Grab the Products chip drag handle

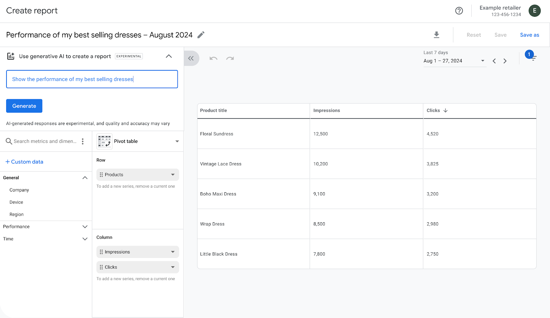(101, 175)
